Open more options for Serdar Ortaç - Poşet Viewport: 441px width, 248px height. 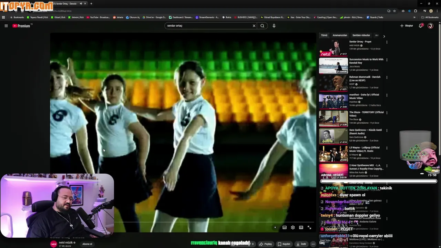pos(387,42)
